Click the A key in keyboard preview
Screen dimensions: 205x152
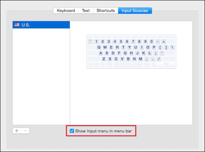click(101, 53)
